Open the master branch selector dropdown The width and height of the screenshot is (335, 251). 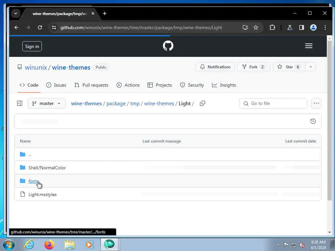pos(46,103)
